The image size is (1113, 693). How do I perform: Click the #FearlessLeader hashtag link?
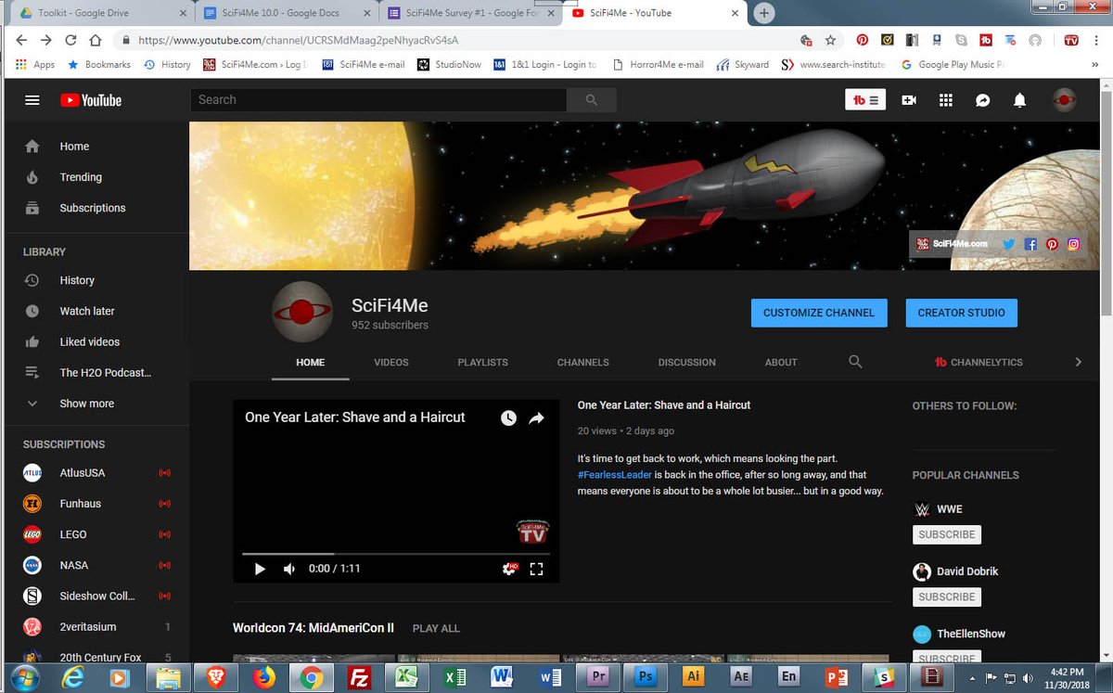point(614,474)
